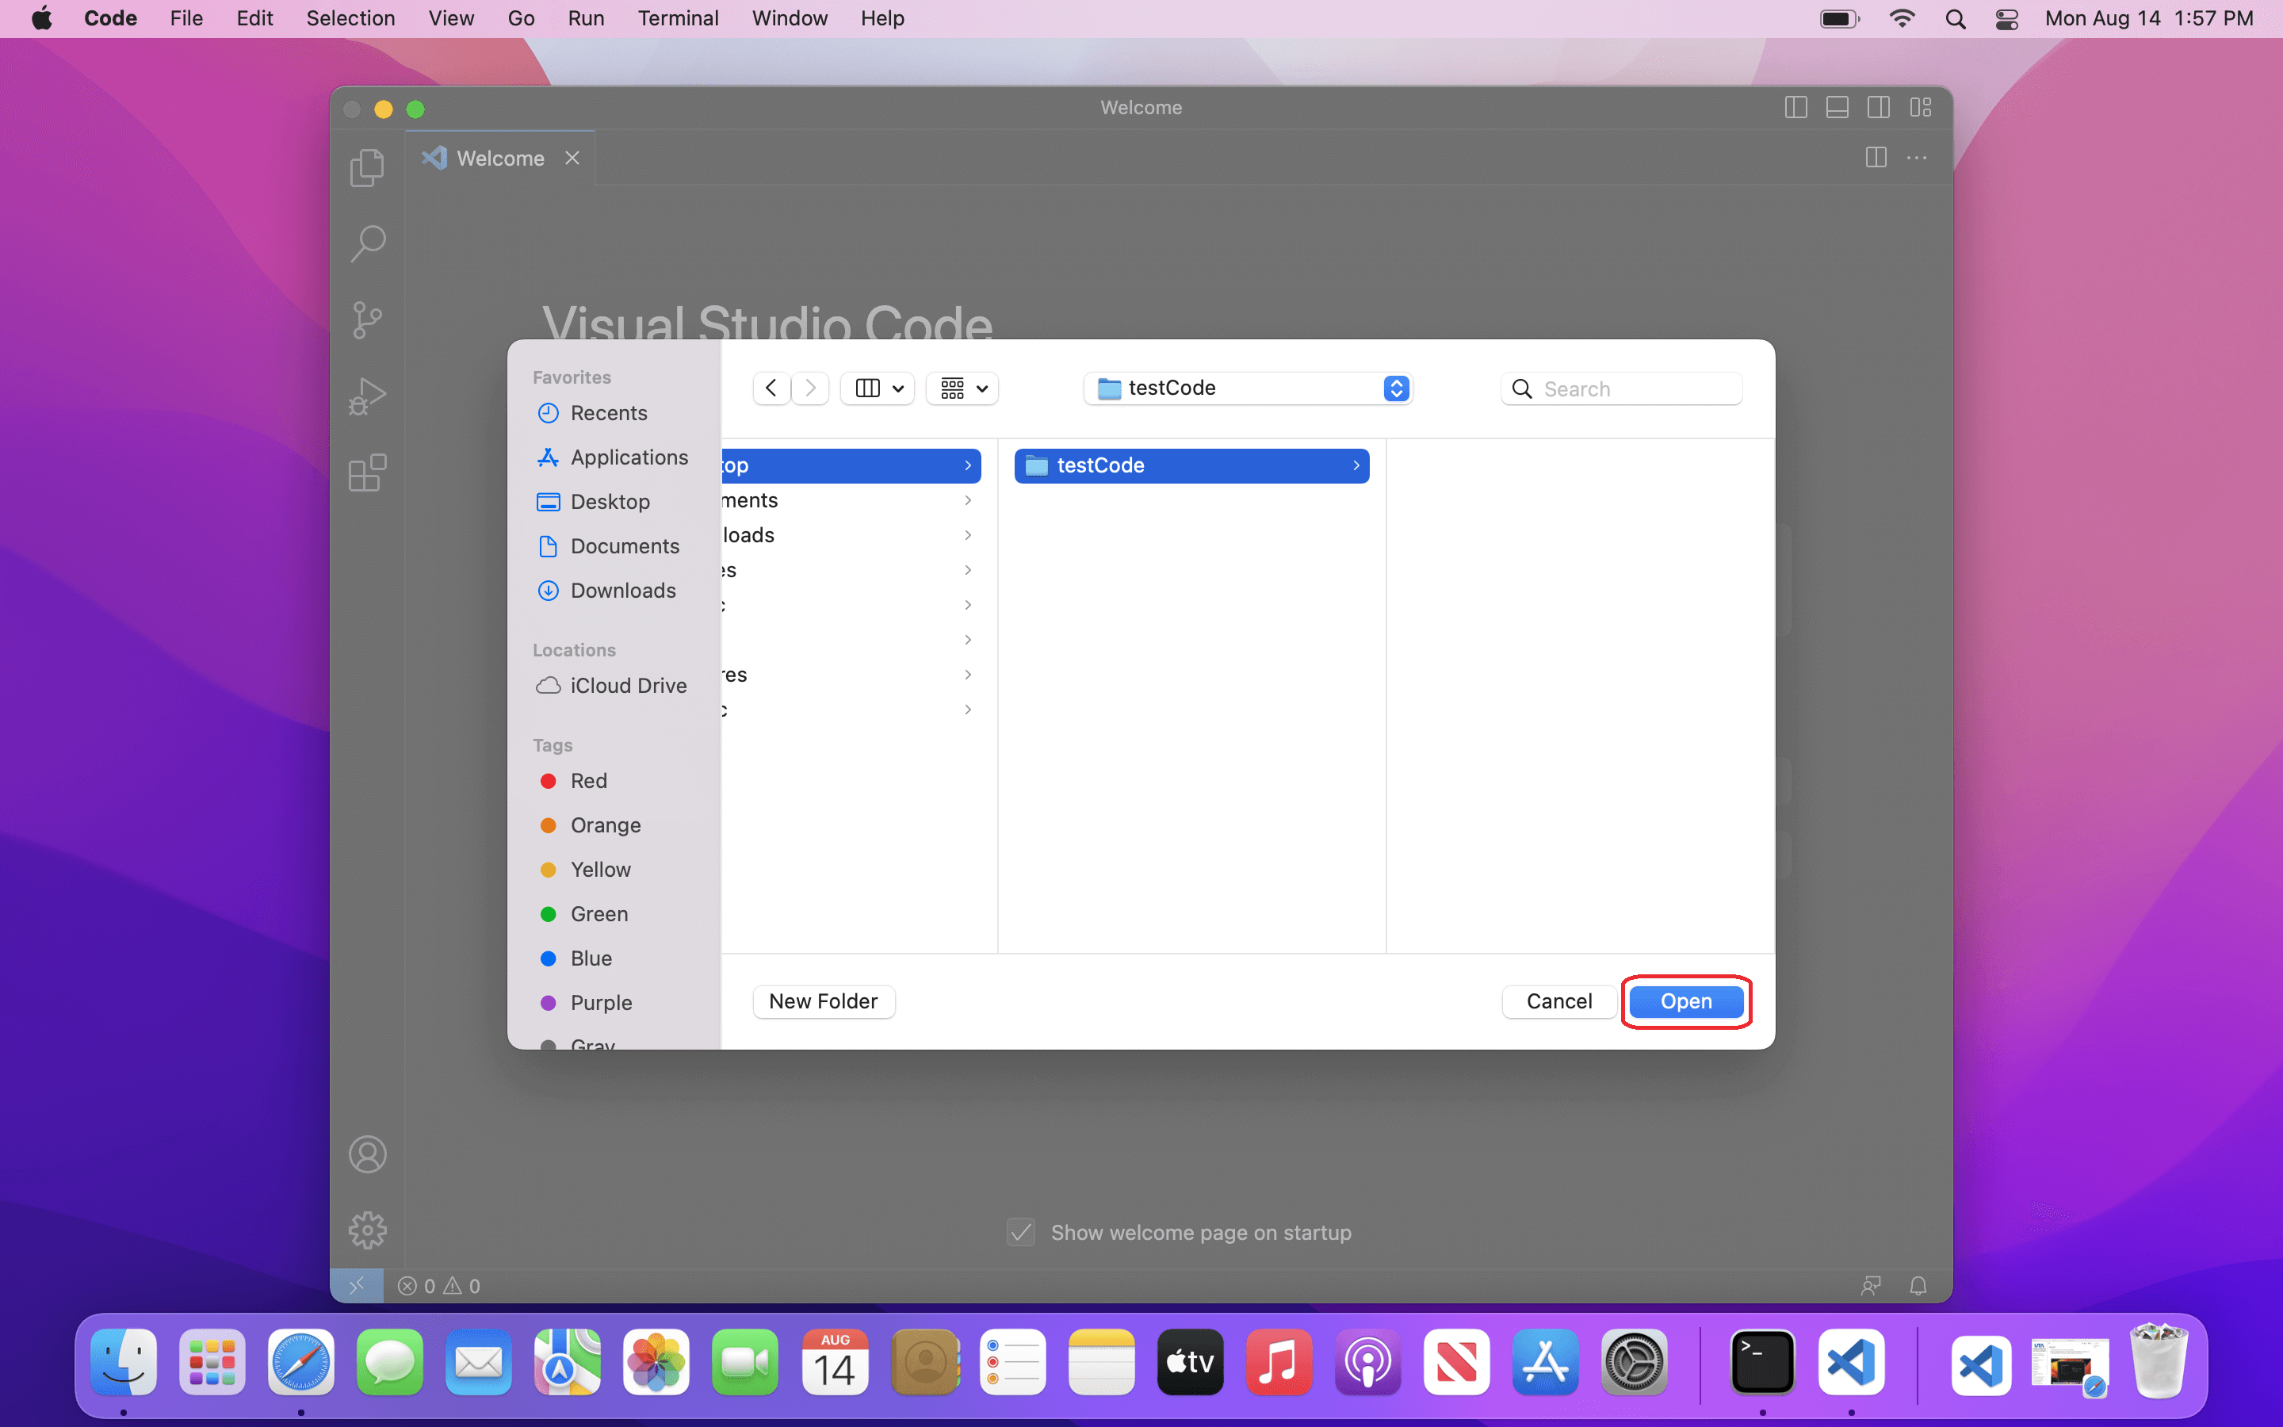Open Run and Debug view icon

367,396
